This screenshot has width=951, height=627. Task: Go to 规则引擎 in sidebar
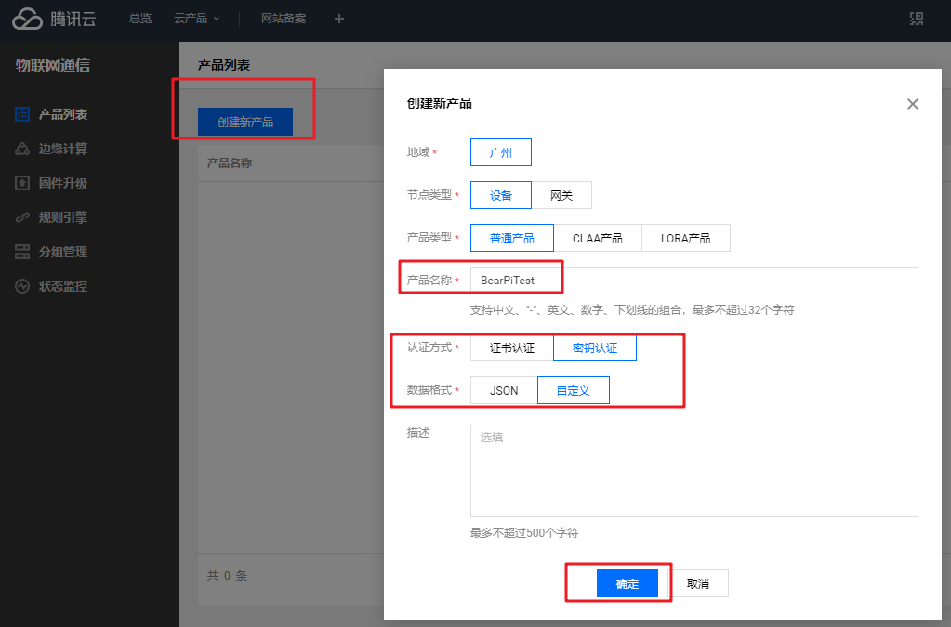coord(63,216)
